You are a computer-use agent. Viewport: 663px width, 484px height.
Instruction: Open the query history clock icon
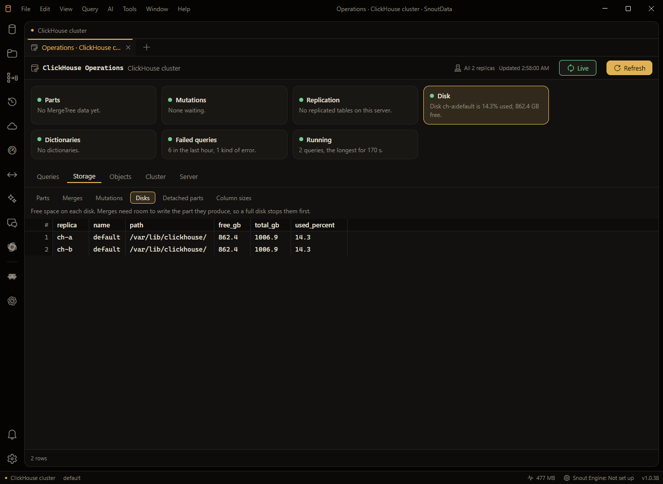point(12,102)
